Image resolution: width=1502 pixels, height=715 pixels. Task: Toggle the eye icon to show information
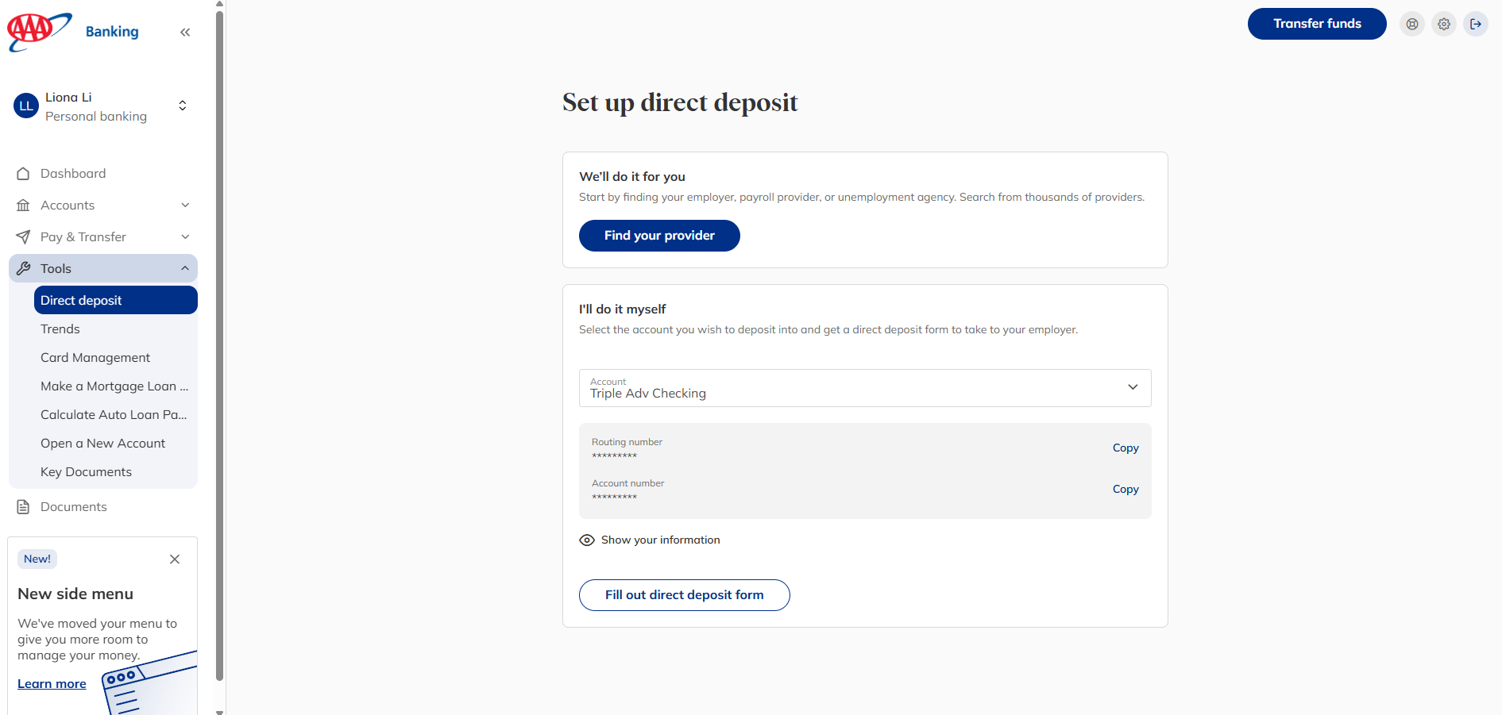click(587, 540)
